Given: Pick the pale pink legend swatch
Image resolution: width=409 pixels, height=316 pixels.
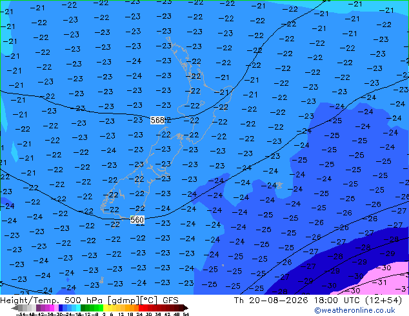Looking at the screenshot, I should tap(56, 308).
